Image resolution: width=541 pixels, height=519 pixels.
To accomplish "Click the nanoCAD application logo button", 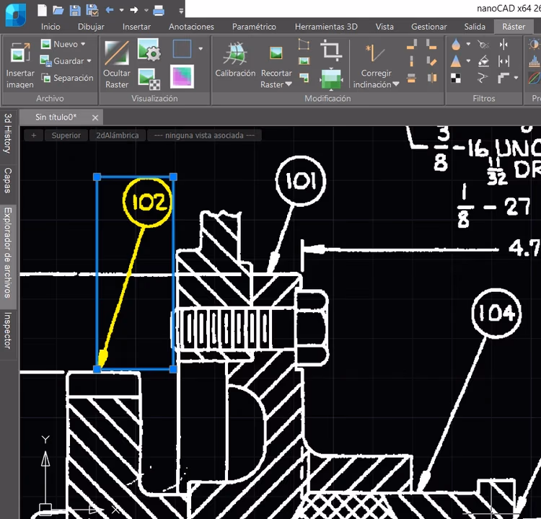I will pyautogui.click(x=16, y=14).
